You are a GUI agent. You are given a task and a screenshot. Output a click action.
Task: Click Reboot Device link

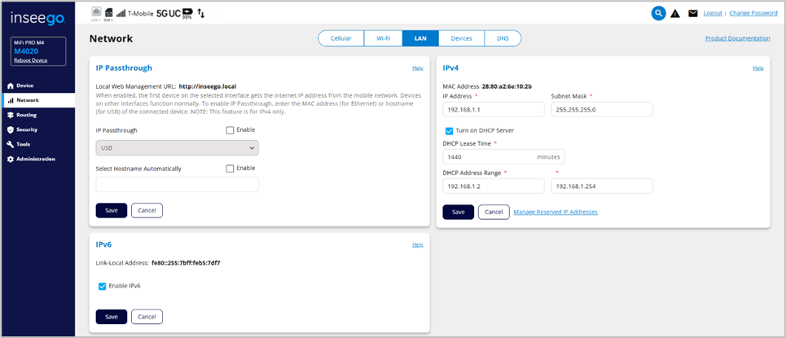pyautogui.click(x=33, y=61)
